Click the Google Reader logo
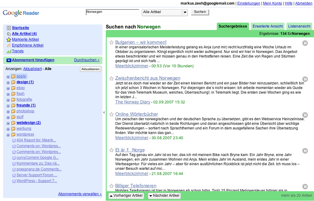This screenshot has height=201, width=314. click(21, 13)
